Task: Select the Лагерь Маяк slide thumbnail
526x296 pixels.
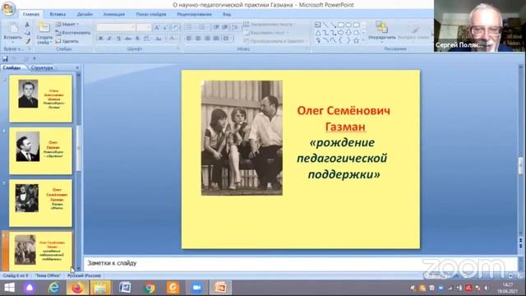Action: point(40,203)
